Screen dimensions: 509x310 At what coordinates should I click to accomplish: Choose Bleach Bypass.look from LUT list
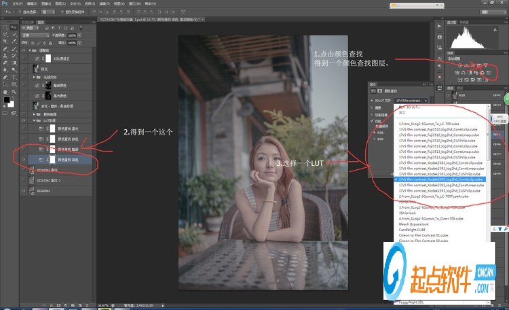pos(415,223)
